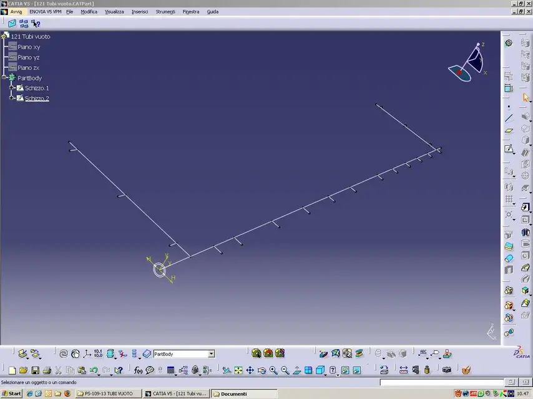
Task: Click the Mean Dimensions 10.1 icon
Action: [x=98, y=354]
